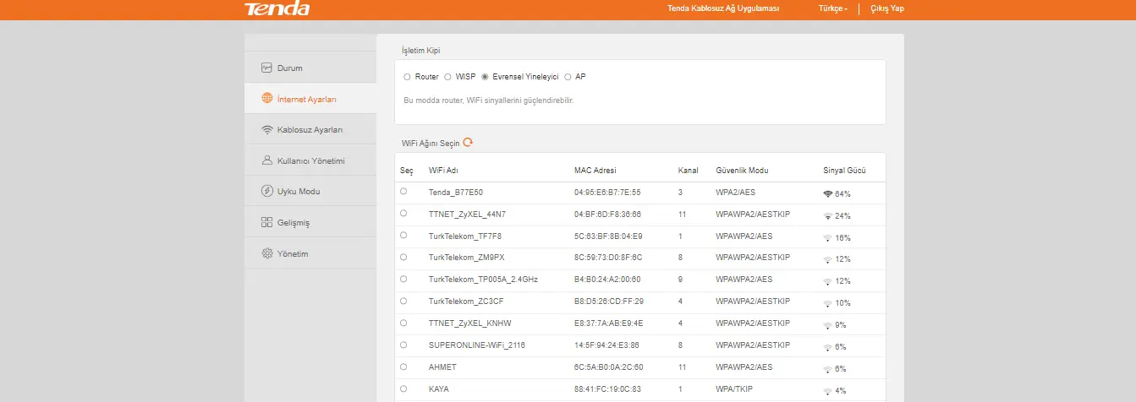This screenshot has height=402, width=1136.
Task: Click the Tenda_B77E50 network name
Action: point(456,193)
